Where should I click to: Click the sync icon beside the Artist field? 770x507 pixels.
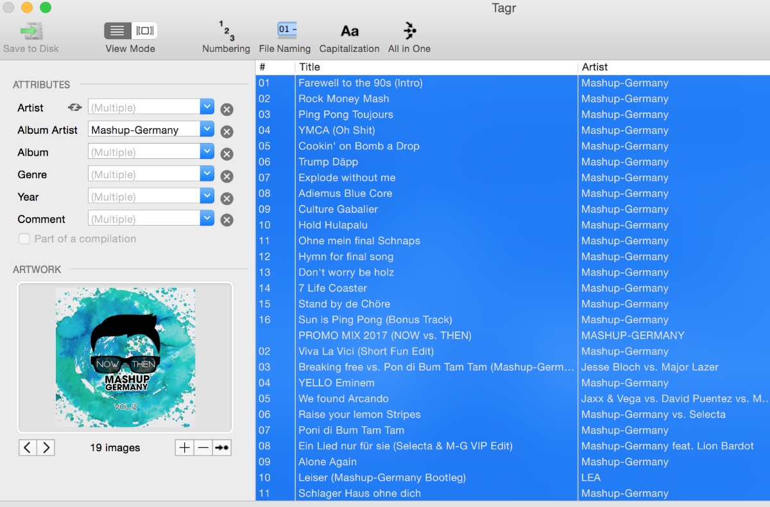pos(74,108)
